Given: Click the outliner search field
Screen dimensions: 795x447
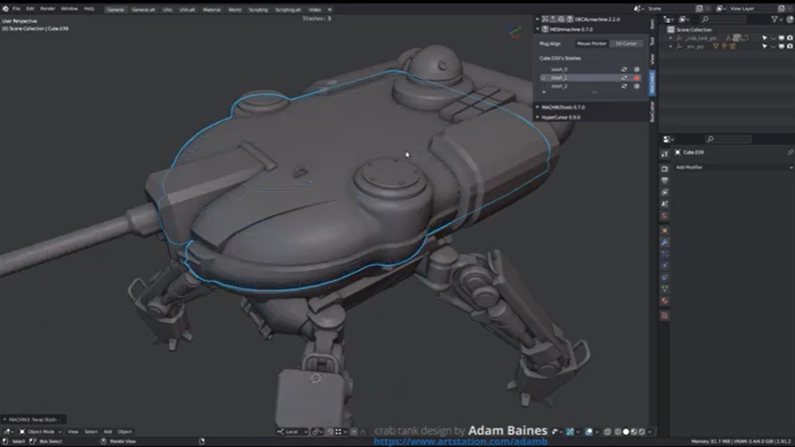Looking at the screenshot, I should coord(723,19).
